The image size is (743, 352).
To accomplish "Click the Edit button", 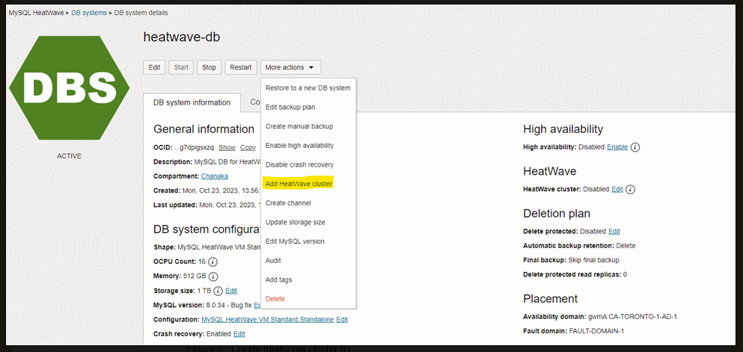I will coord(154,67).
